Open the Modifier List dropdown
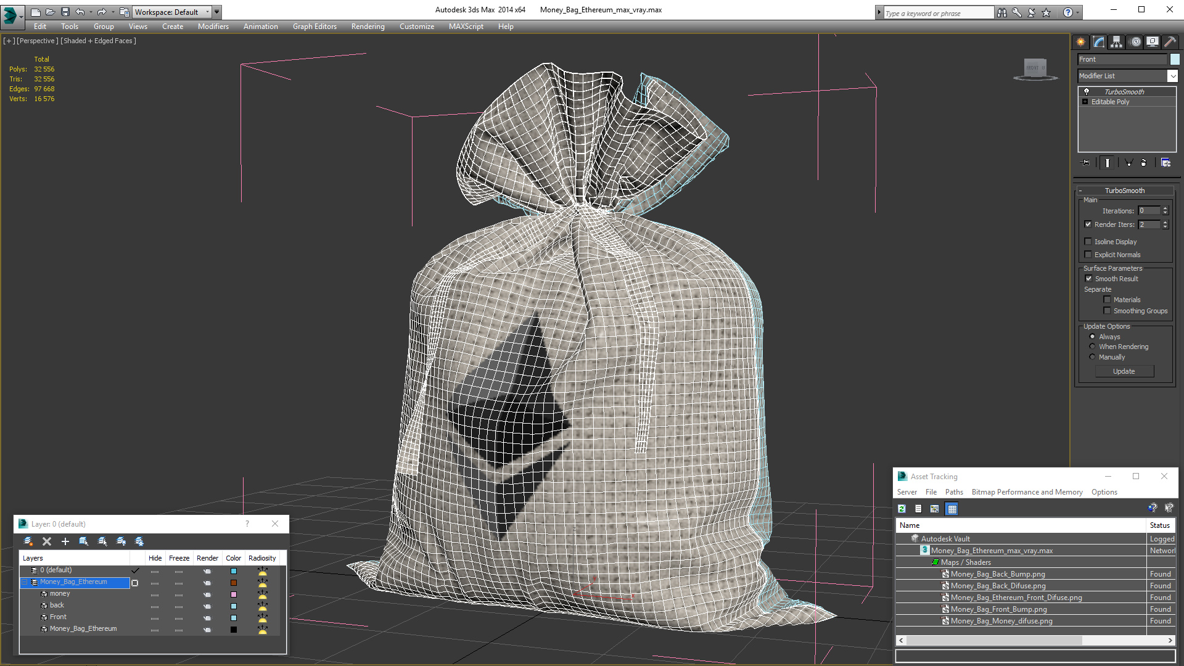1184x666 pixels. tap(1172, 76)
